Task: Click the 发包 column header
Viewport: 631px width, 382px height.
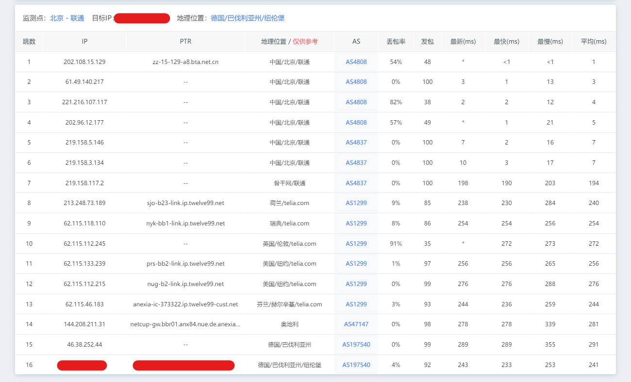Action: point(427,42)
